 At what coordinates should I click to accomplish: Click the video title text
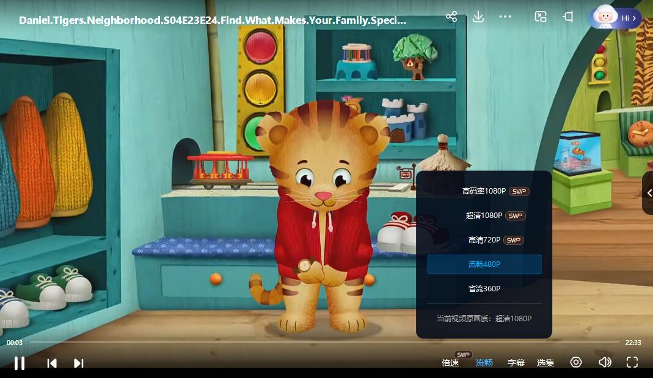point(213,20)
